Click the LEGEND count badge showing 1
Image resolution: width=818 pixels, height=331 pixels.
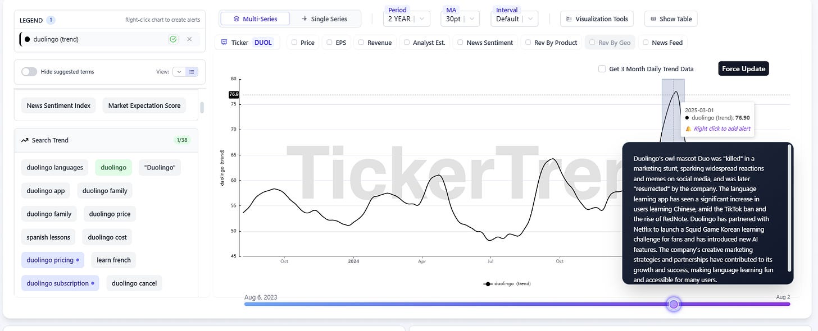coord(51,20)
